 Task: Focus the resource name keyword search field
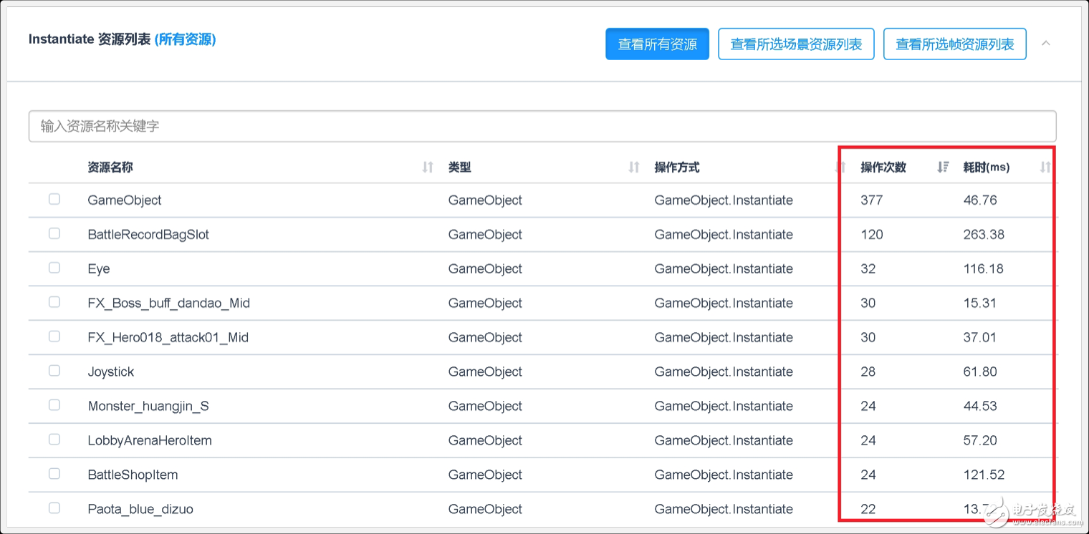click(x=542, y=126)
